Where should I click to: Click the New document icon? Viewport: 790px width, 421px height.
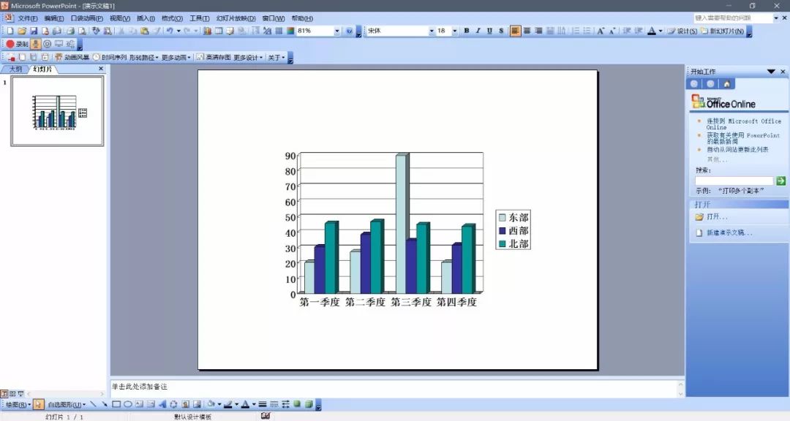tap(10, 31)
